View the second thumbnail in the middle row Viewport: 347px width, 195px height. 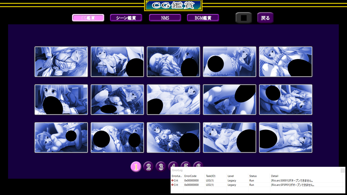point(117,100)
